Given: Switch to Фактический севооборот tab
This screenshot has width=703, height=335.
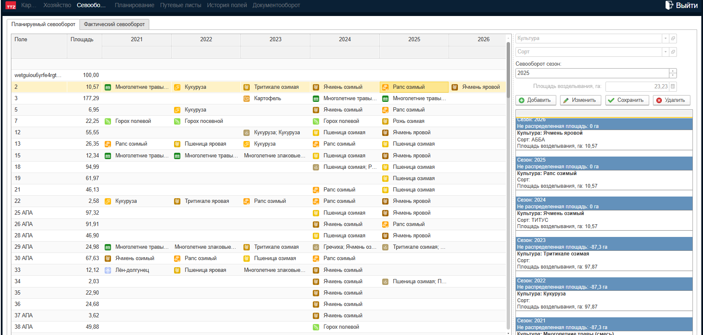Looking at the screenshot, I should pyautogui.click(x=114, y=24).
